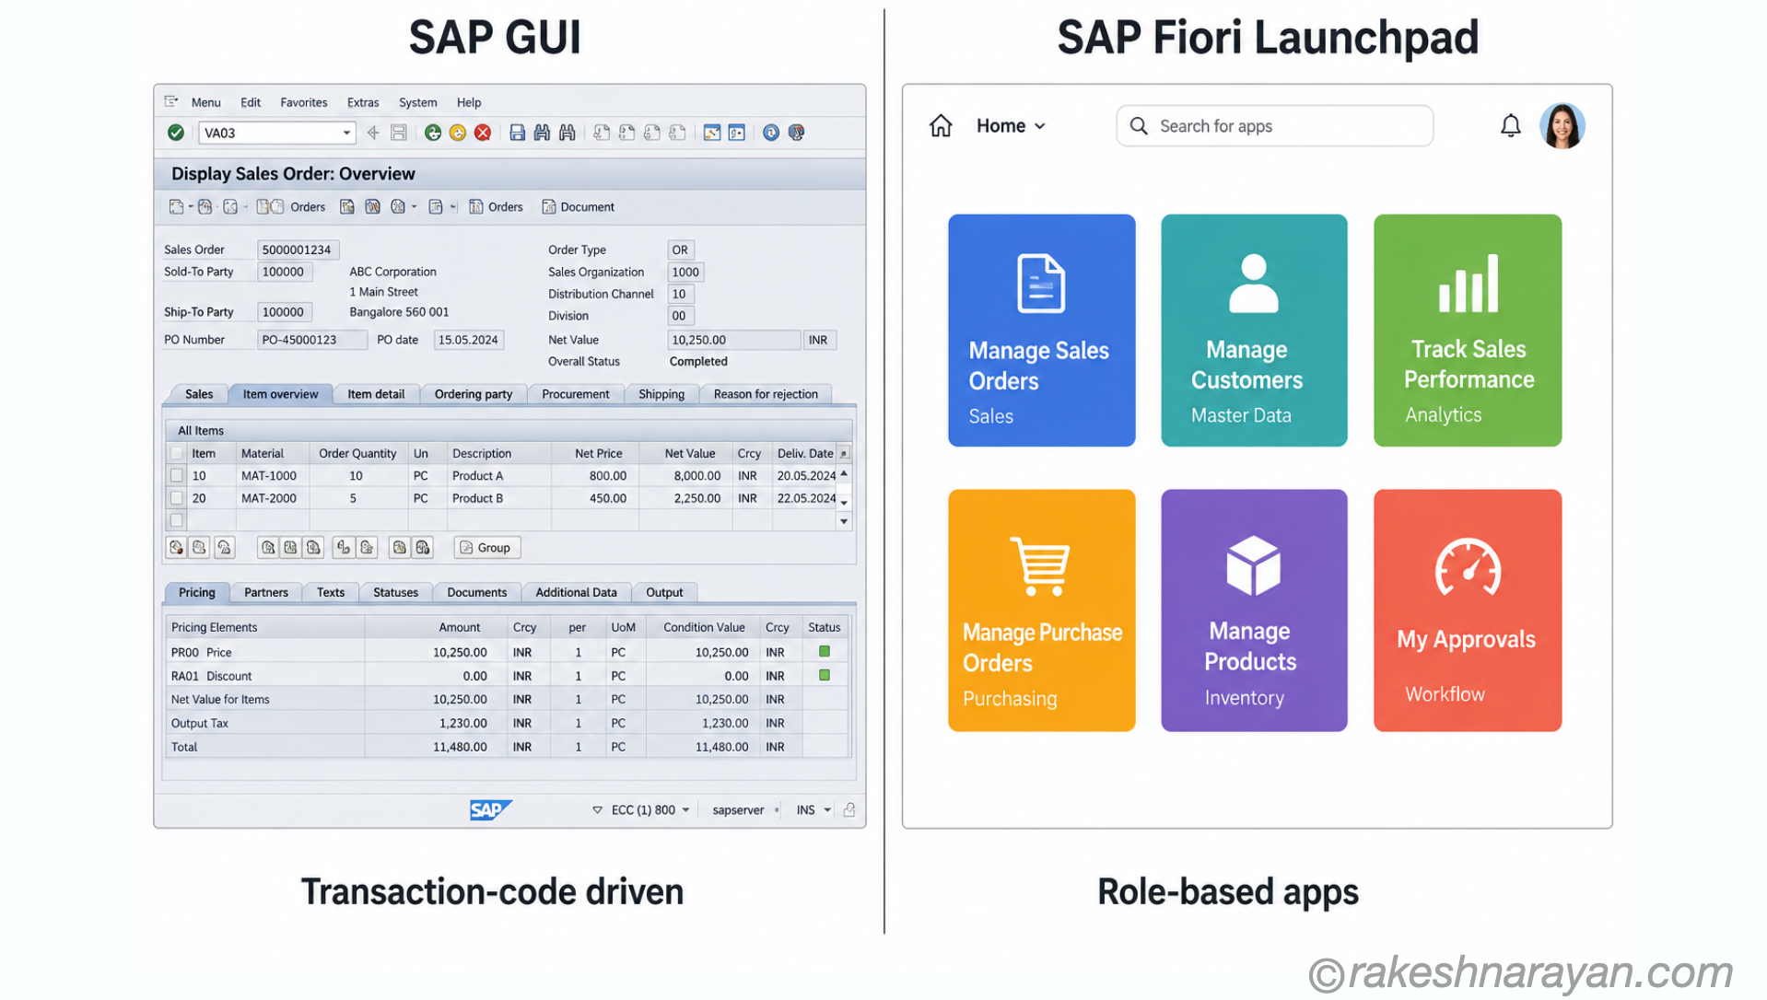Click into the Search for apps field

pyautogui.click(x=1275, y=126)
